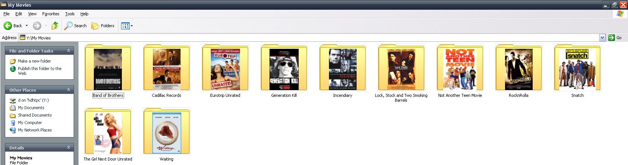Click the Incendiary name label
628x165 pixels.
(x=342, y=95)
